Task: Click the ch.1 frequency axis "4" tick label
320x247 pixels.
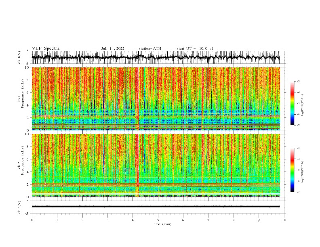Action: coord(29,105)
